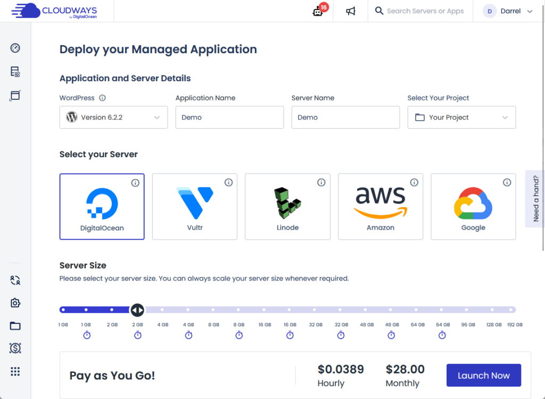Screen dimensions: 545x399
Task: Set server size slider to 192 GB
Action: pos(510,310)
